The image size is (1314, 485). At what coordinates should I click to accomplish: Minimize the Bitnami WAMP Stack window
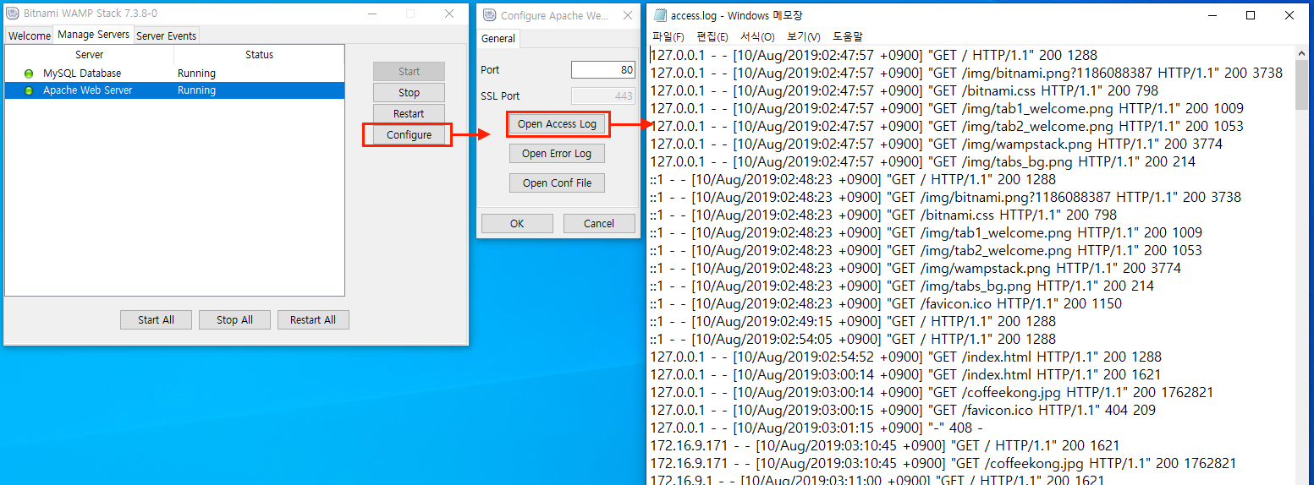click(x=371, y=14)
